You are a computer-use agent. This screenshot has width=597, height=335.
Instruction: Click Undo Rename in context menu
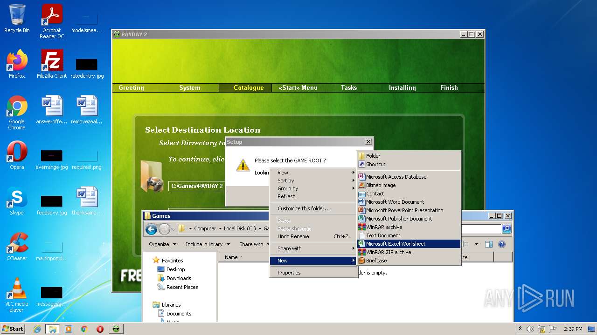click(x=313, y=236)
